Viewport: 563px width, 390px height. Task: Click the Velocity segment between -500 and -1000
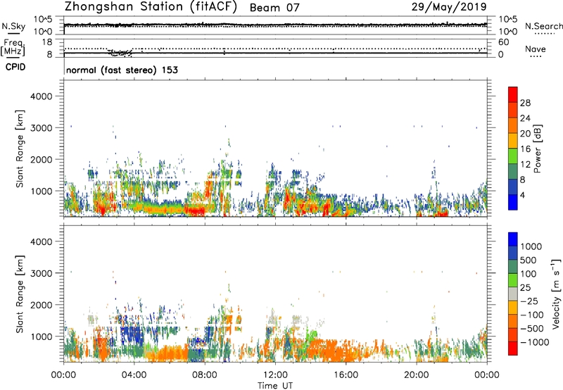point(513,335)
